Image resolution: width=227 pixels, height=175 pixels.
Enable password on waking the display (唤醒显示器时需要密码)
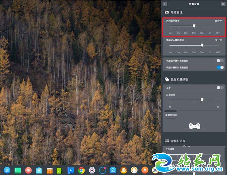pyautogui.click(x=220, y=61)
